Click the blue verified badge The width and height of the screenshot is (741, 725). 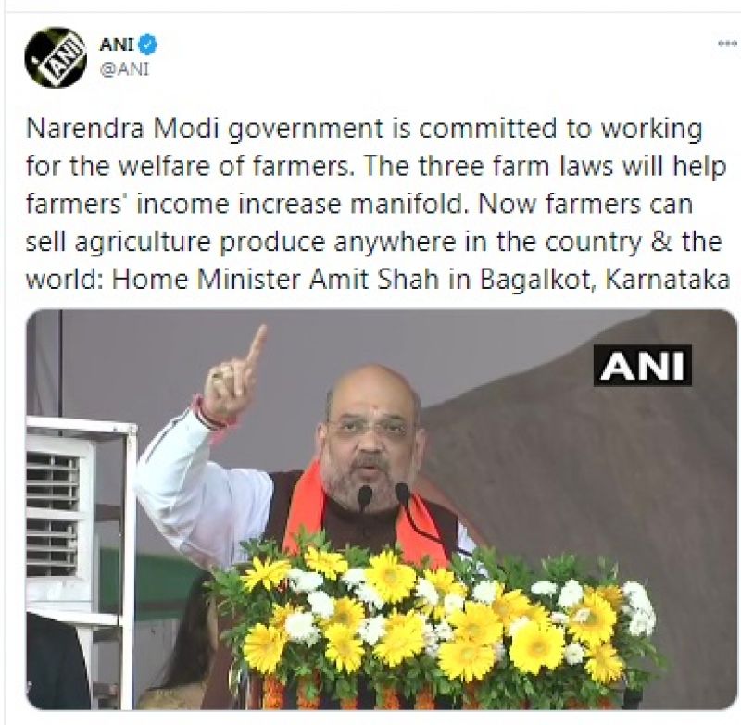tap(149, 44)
